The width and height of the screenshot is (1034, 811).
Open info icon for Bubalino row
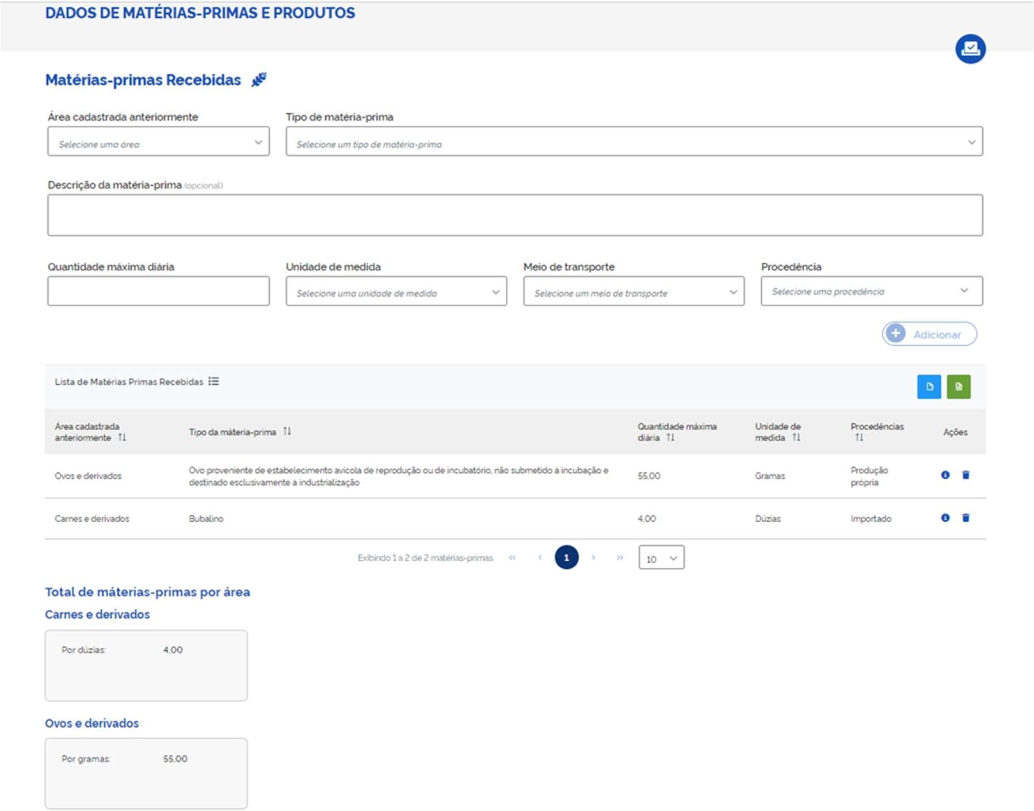click(x=945, y=518)
